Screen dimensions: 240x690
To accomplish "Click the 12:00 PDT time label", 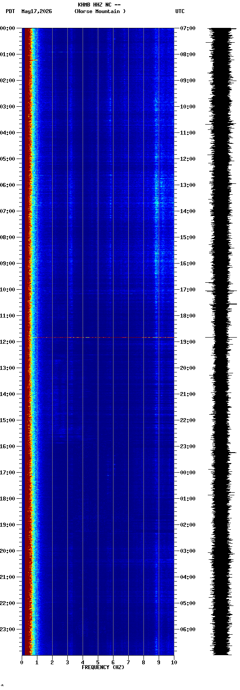I will coord(8,342).
